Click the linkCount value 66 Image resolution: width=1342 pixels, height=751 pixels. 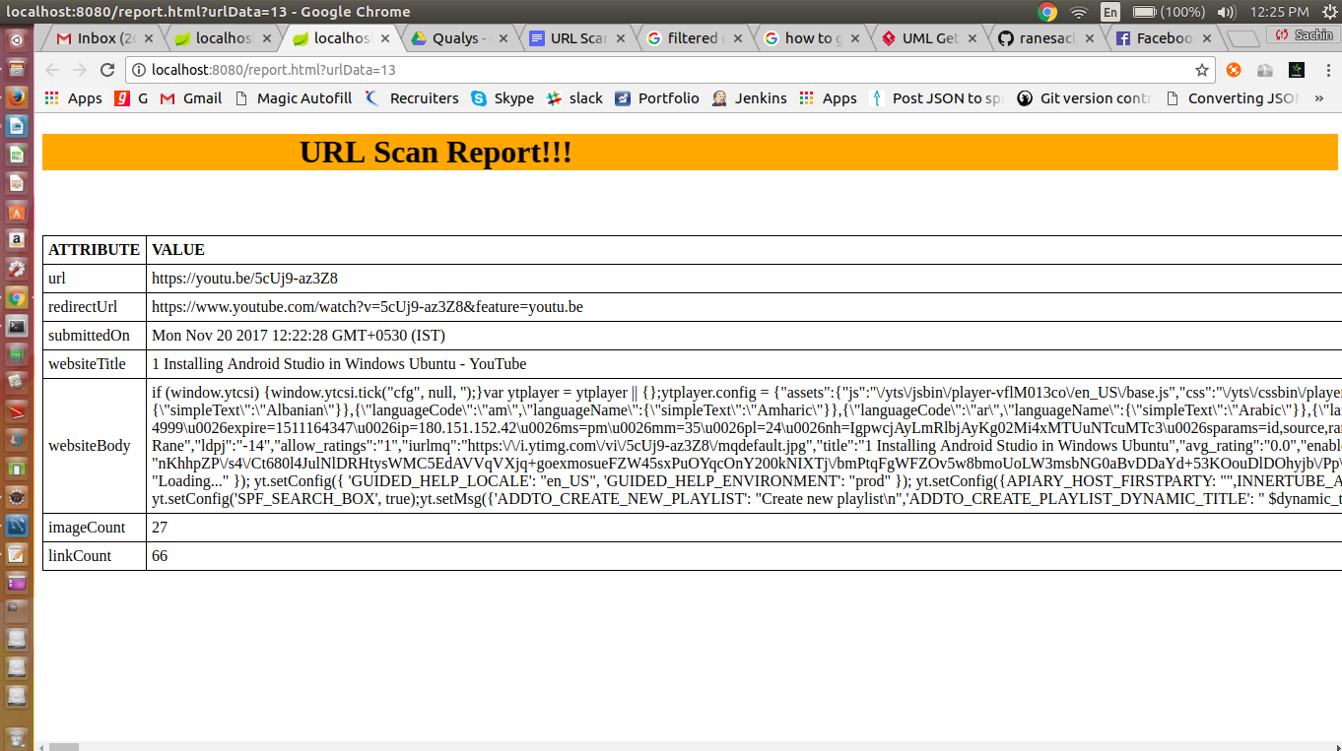tap(160, 556)
